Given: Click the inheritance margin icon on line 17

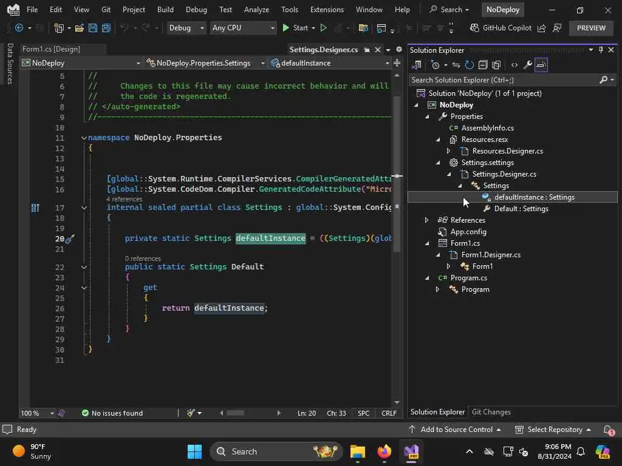Looking at the screenshot, I should coord(35,208).
